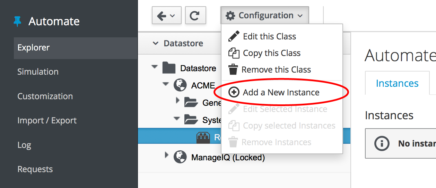This screenshot has width=436, height=188.
Task: Open the back arrow history dropdown
Action: coord(166,16)
